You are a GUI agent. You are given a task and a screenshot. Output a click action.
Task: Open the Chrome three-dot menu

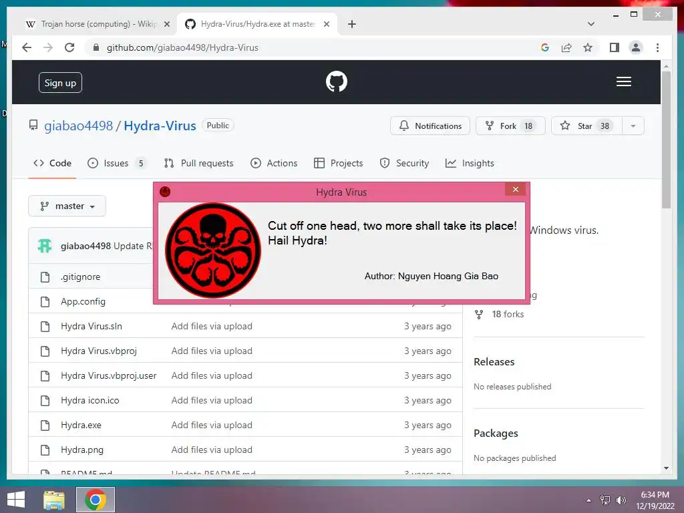click(x=657, y=47)
